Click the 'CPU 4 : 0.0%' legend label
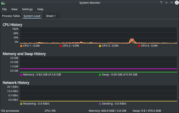Screen dimensions: 179x113 point(149,46)
